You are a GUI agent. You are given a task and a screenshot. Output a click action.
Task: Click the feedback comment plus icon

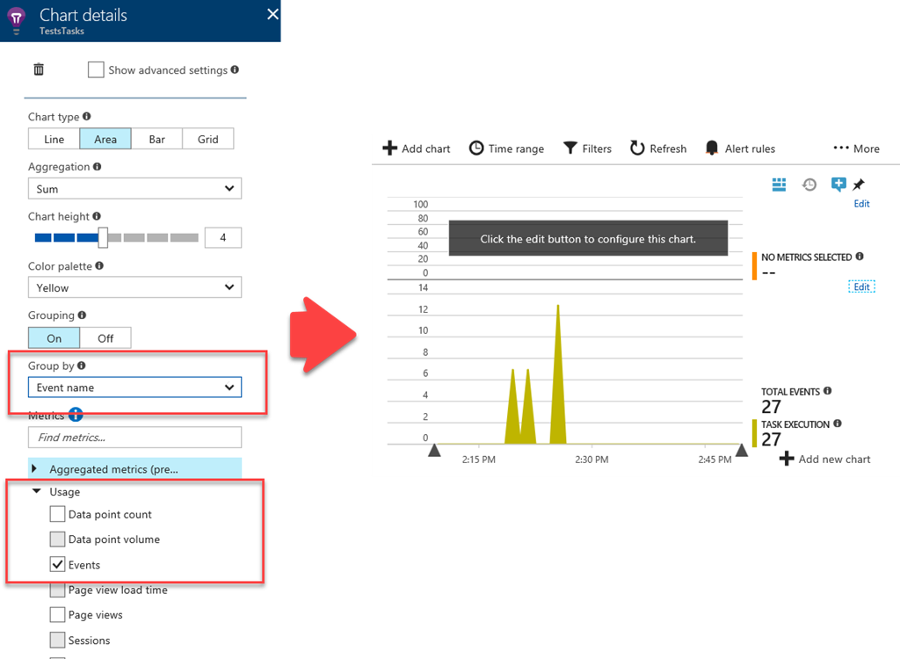point(838,184)
